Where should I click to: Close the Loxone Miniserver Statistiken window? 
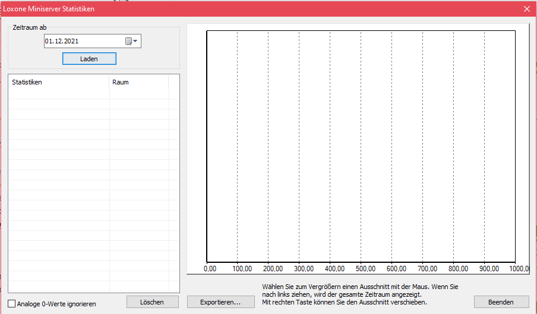(x=527, y=9)
